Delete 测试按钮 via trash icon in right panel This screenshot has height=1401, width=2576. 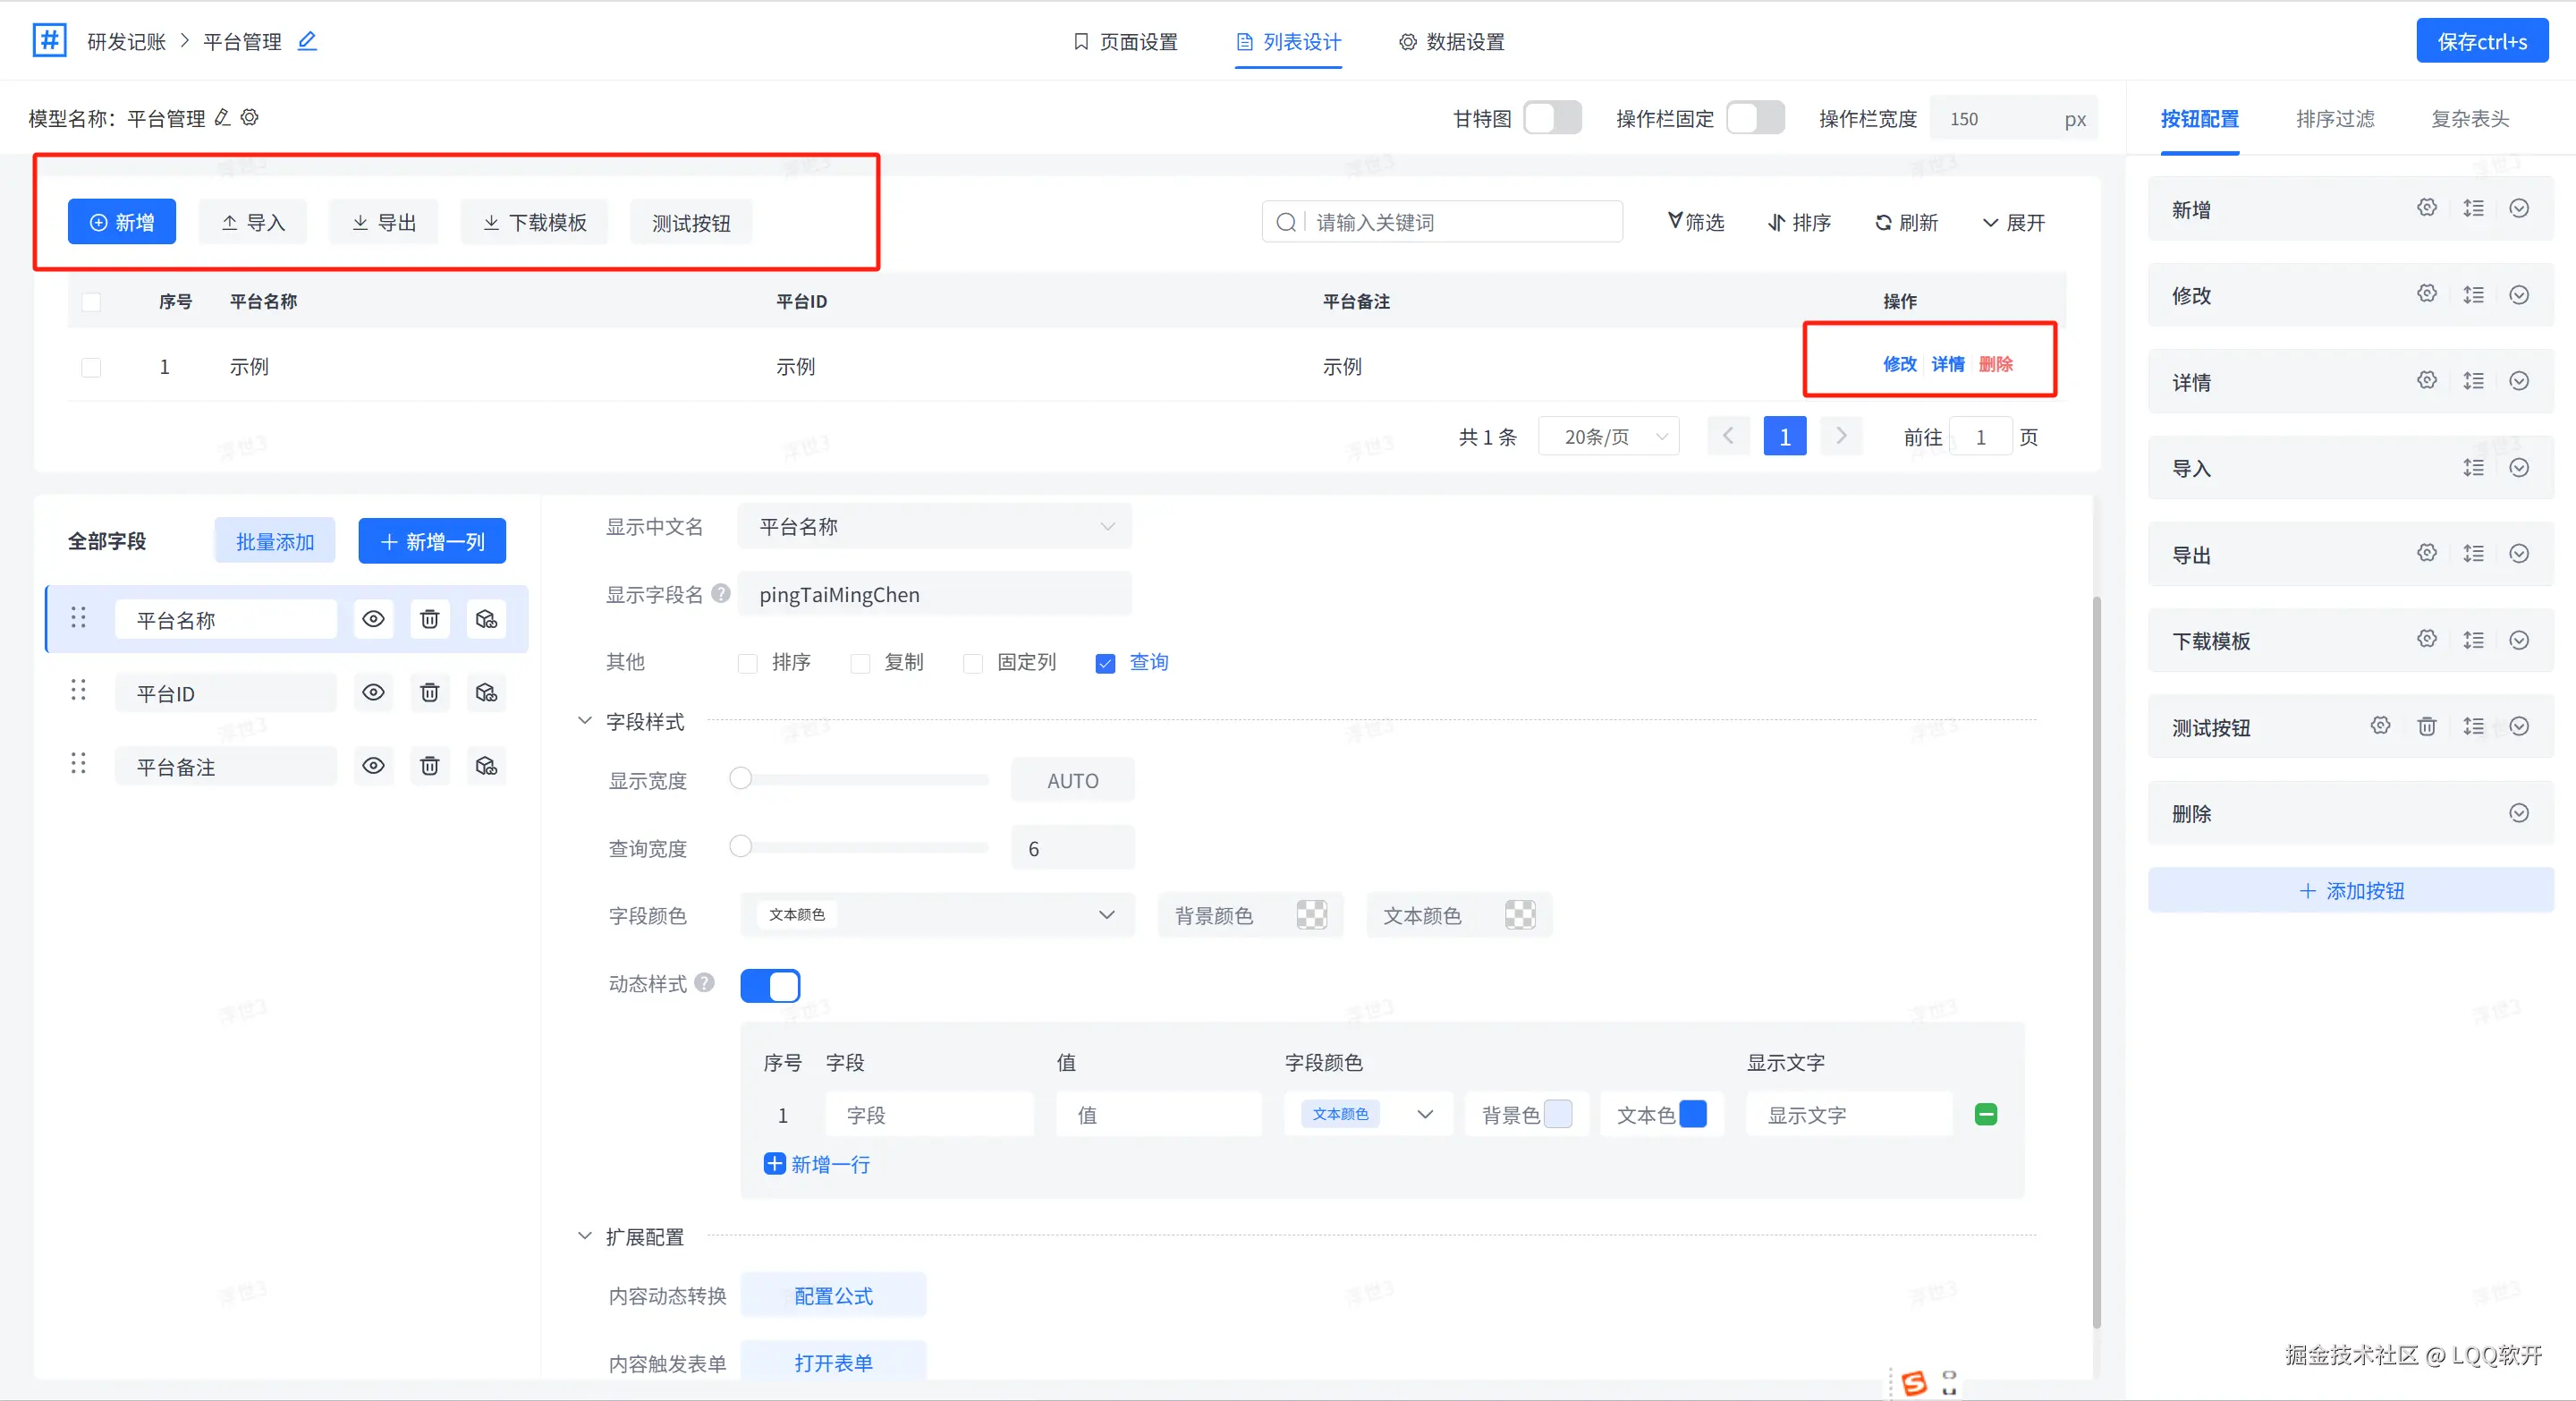(2427, 727)
